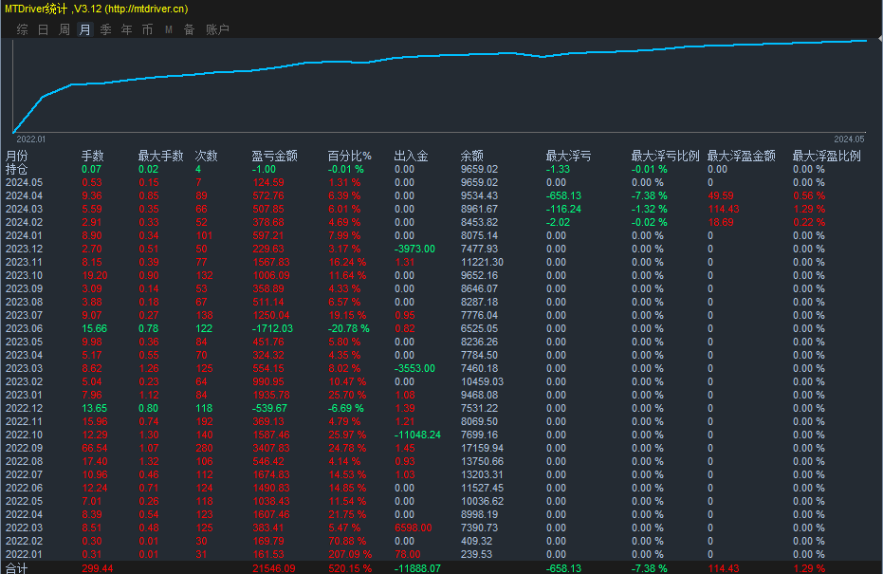883x574 pixels.
Task: Click the 17159.94 balance value
Action: [x=482, y=449]
